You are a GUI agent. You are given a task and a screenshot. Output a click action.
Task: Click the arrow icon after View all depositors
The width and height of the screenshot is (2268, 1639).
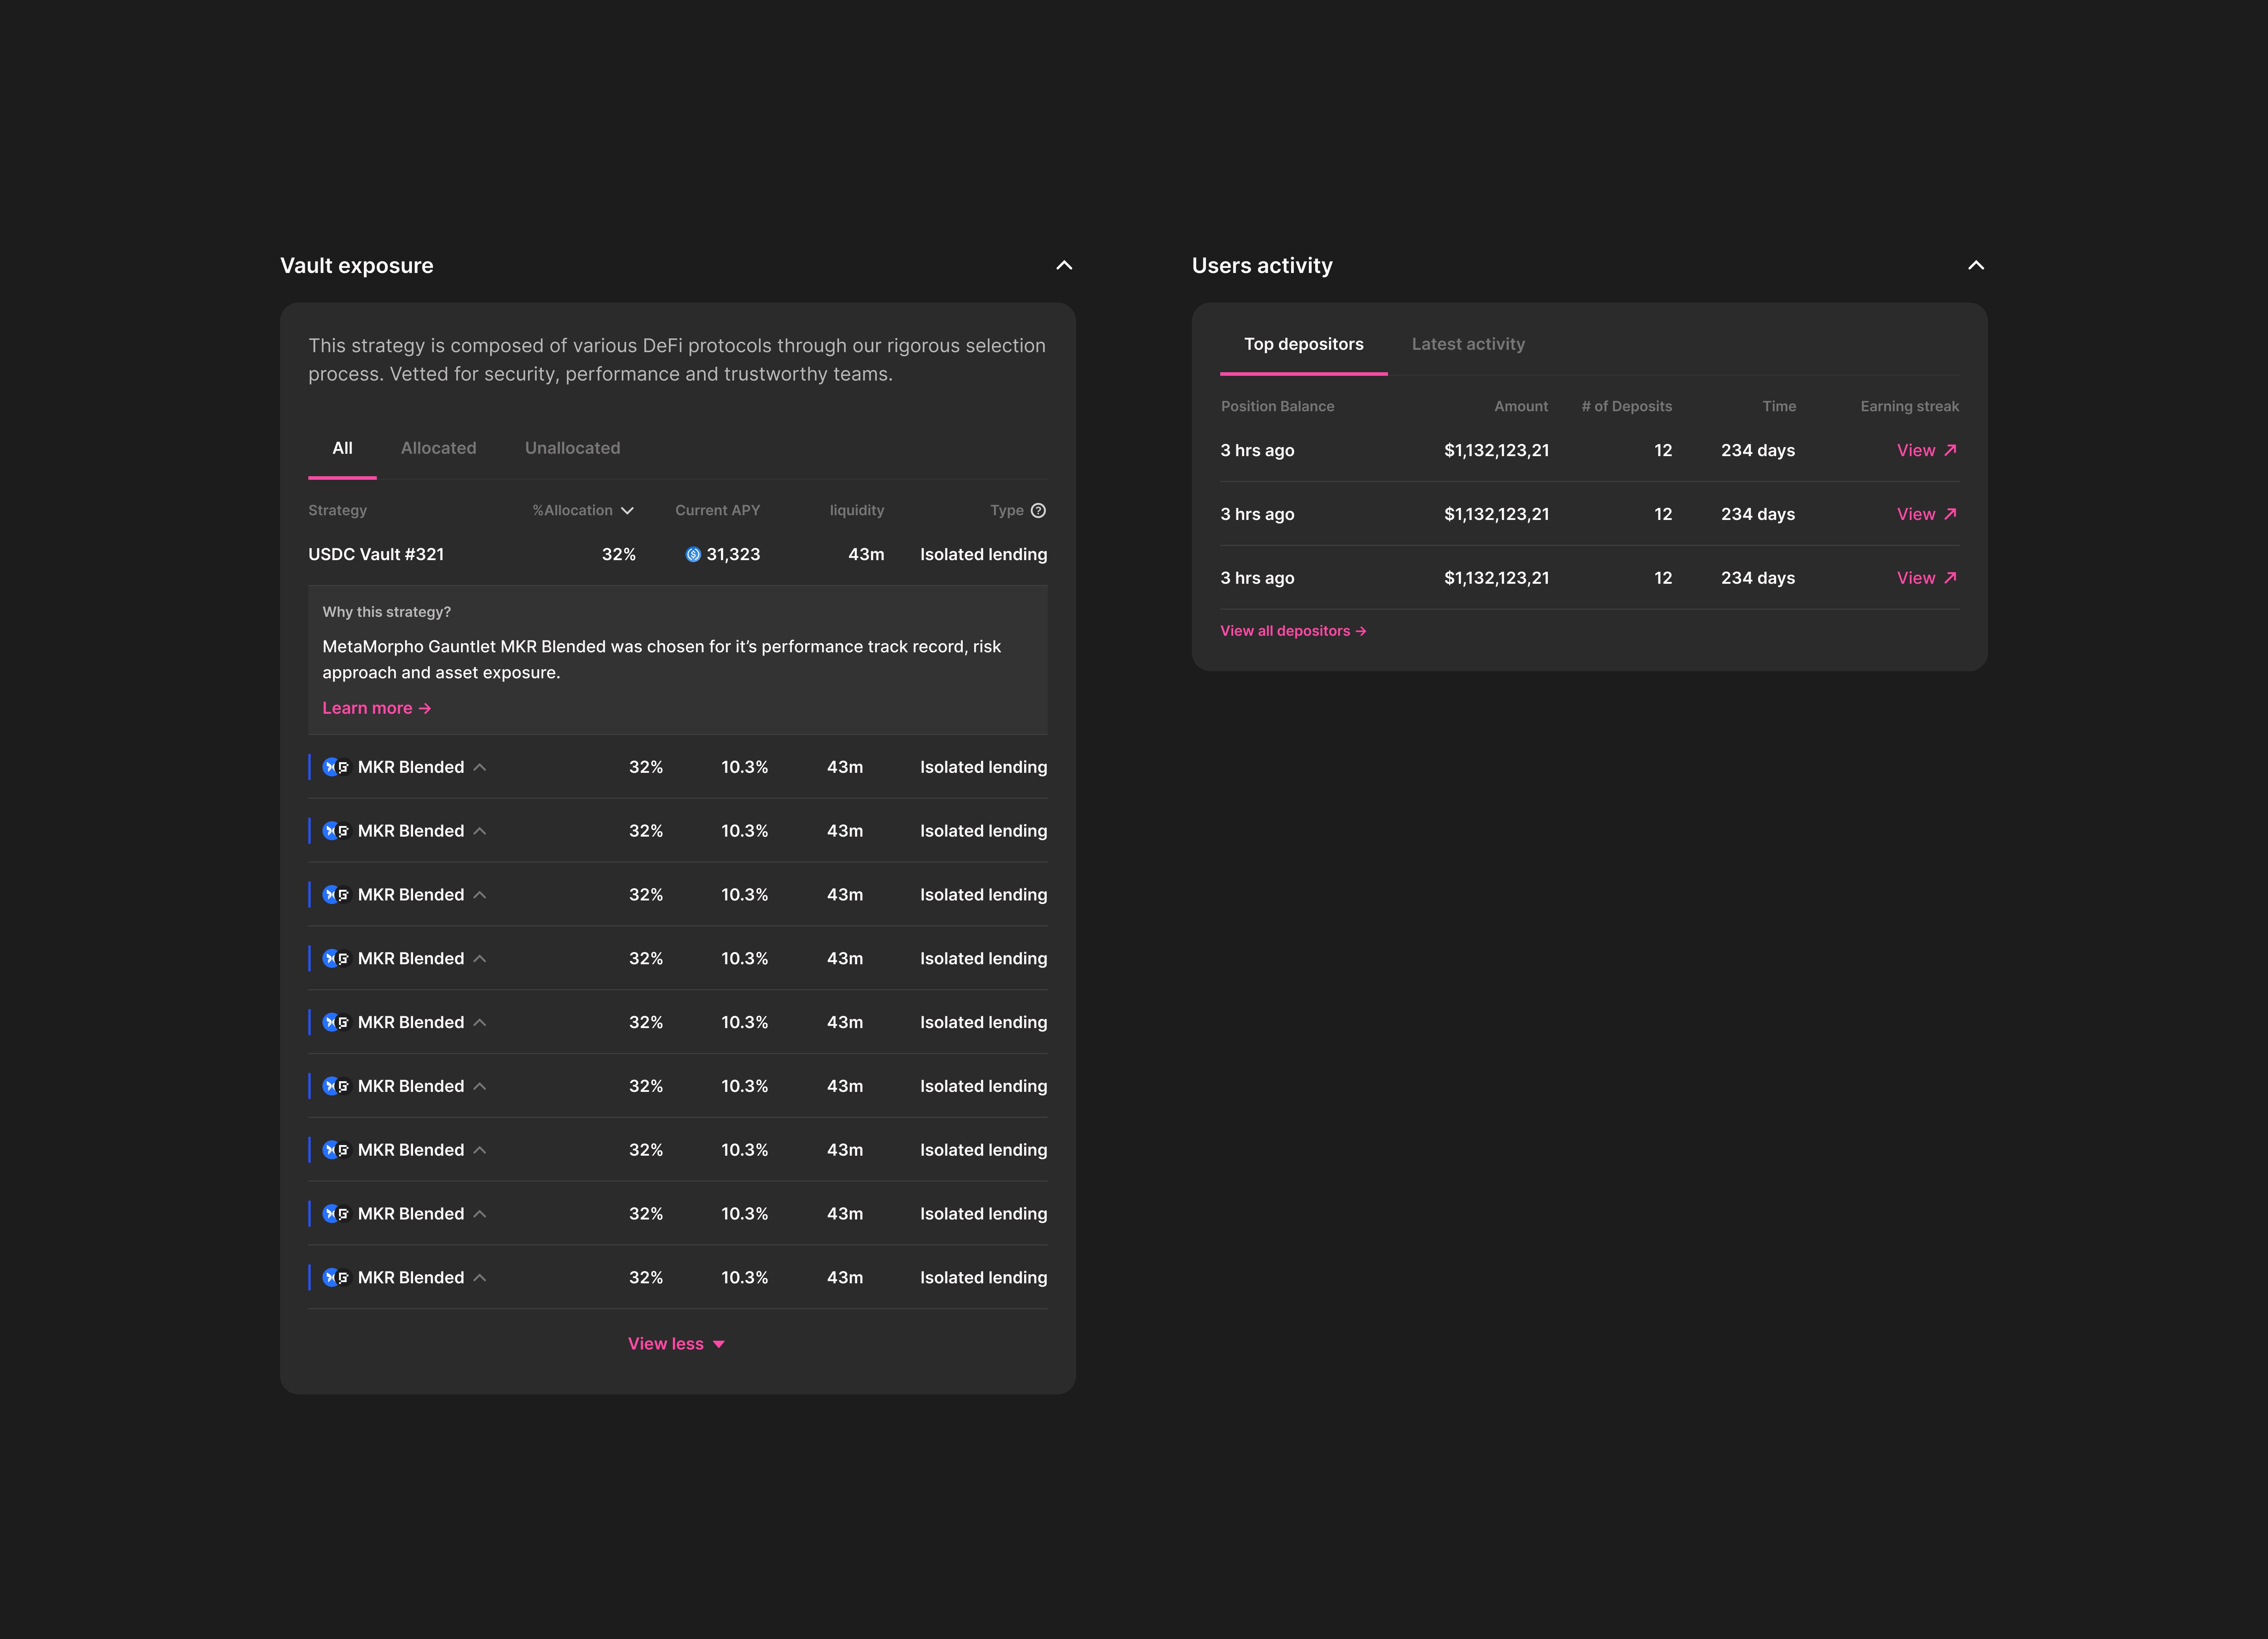(1361, 631)
